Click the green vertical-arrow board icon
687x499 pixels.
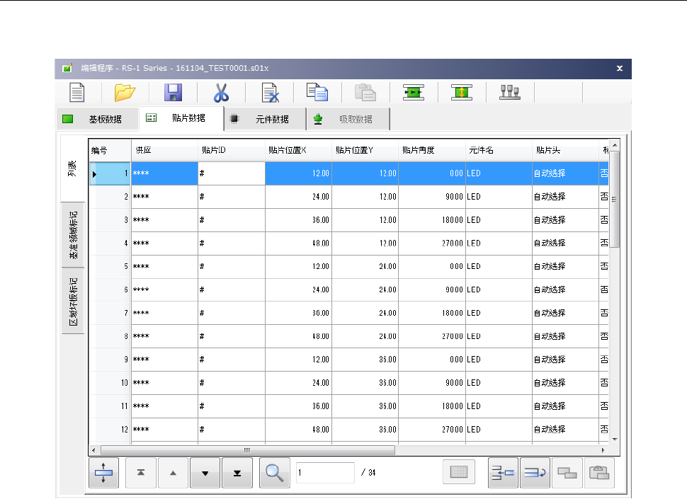click(461, 93)
